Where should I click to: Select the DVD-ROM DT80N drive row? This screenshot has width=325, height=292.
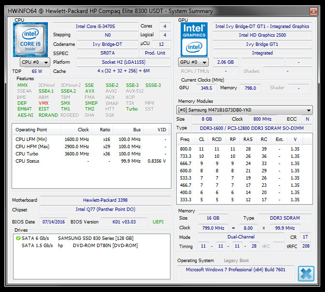[92, 245]
